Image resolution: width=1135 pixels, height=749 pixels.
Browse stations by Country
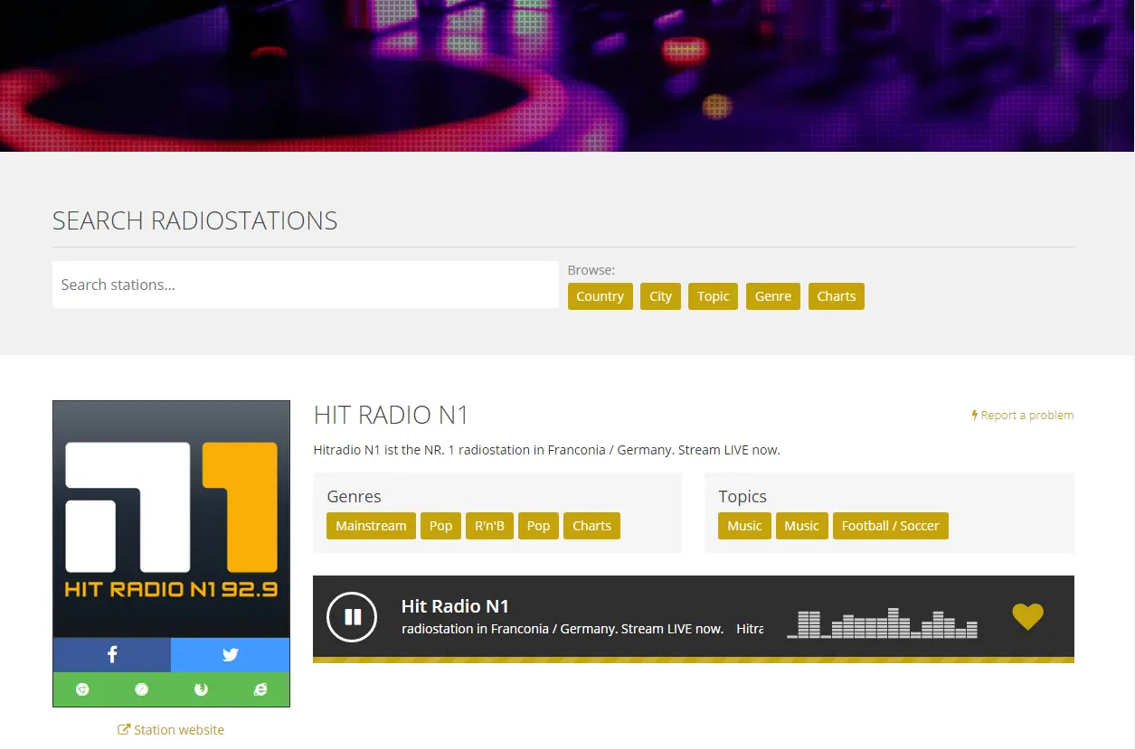click(601, 296)
